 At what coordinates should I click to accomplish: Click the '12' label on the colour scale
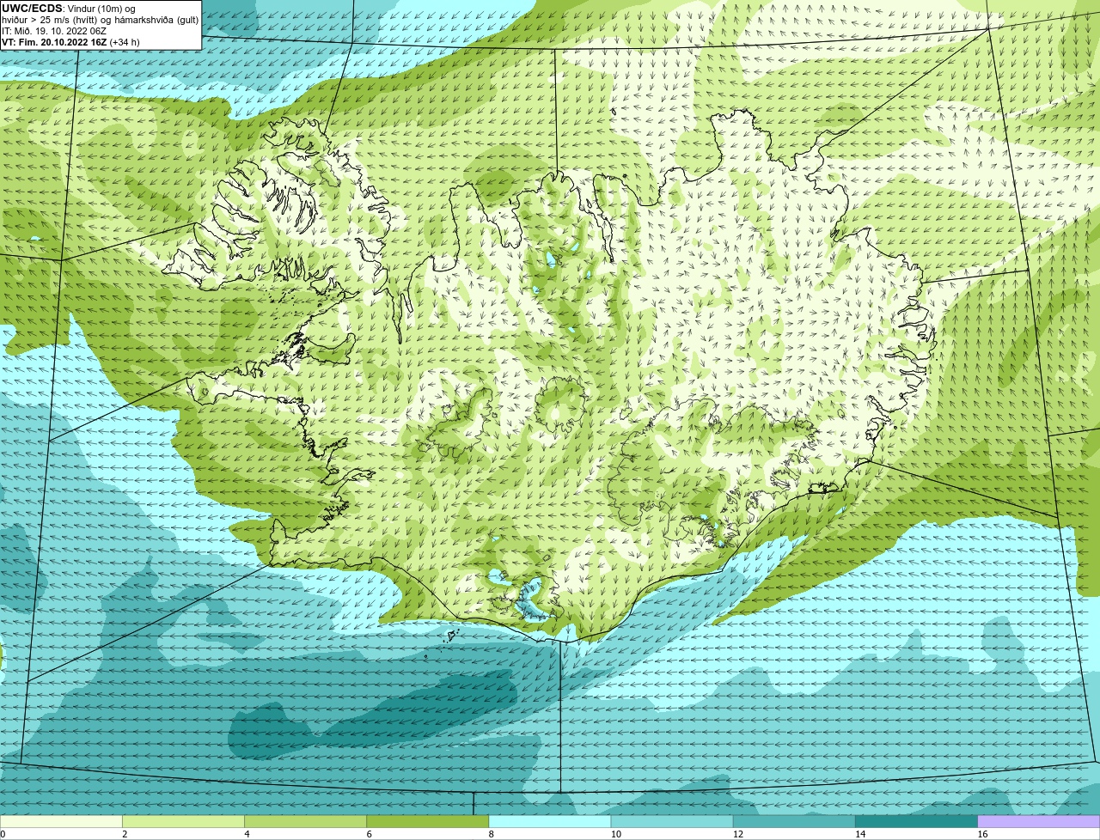pyautogui.click(x=737, y=834)
